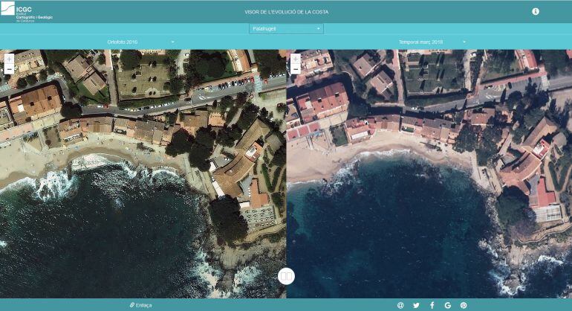Image resolution: width=572 pixels, height=311 pixels.
Task: Zoom out on the left map
Action: [9, 68]
